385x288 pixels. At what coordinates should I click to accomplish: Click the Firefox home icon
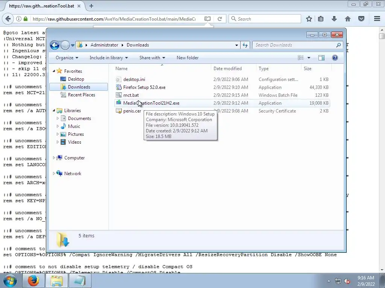coord(348,19)
